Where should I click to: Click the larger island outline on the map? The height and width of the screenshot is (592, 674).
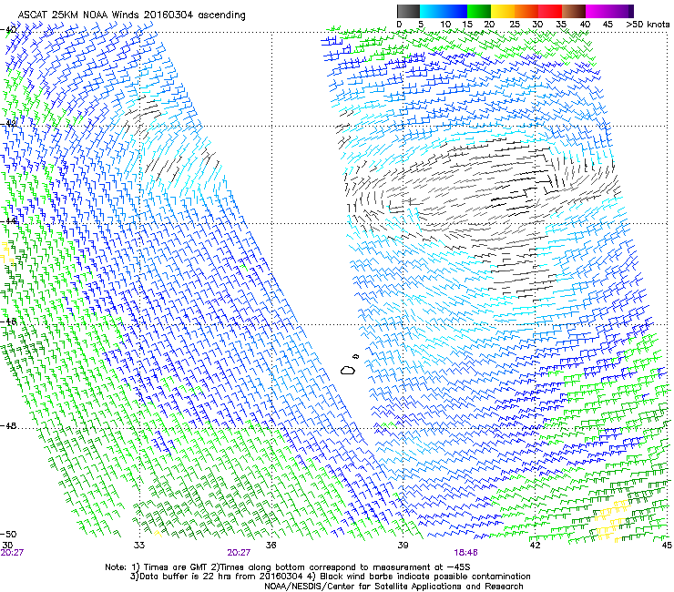point(348,370)
